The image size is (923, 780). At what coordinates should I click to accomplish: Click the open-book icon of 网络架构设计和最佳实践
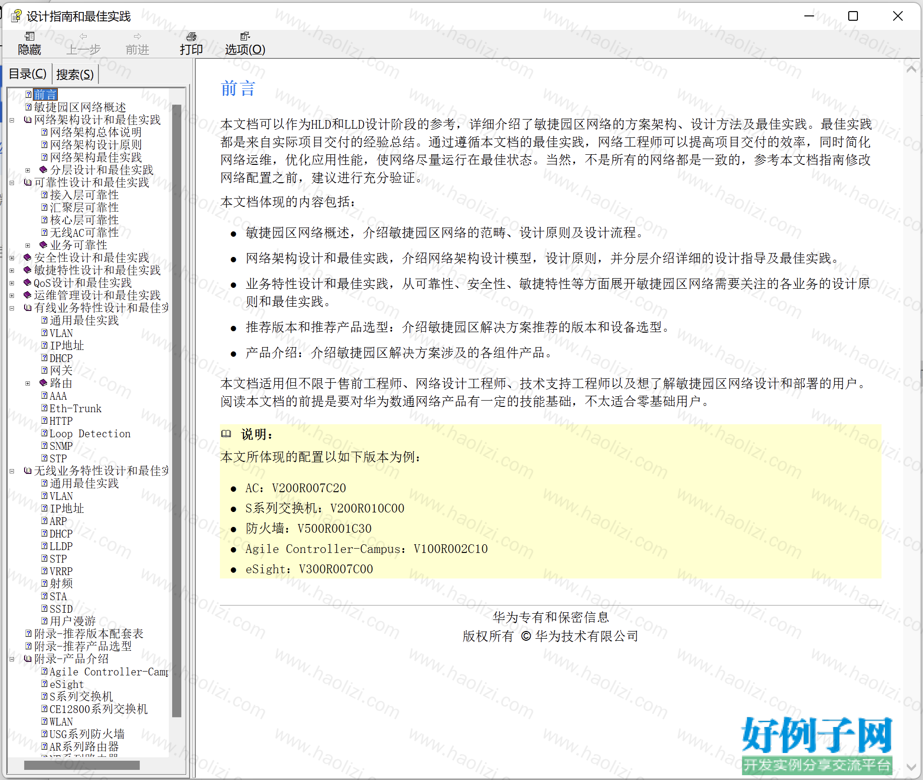pyautogui.click(x=28, y=120)
